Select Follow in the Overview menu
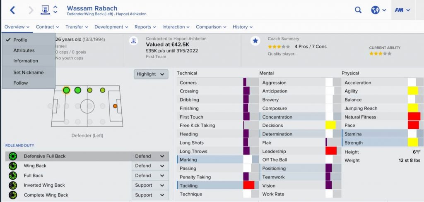This screenshot has height=202, width=424. pos(20,83)
